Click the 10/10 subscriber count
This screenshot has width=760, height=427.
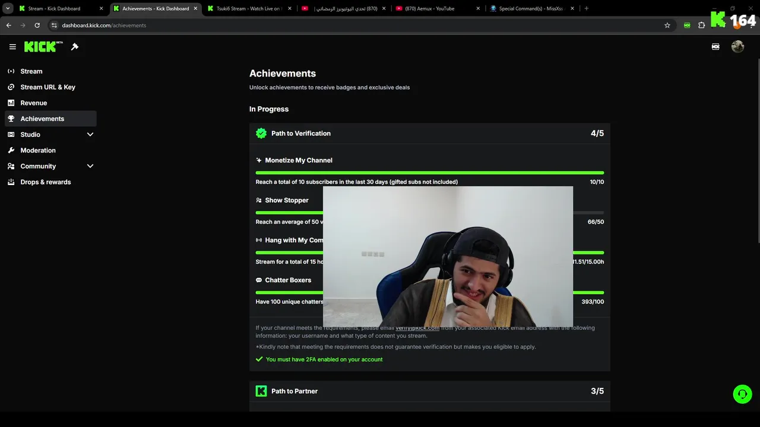(x=597, y=182)
